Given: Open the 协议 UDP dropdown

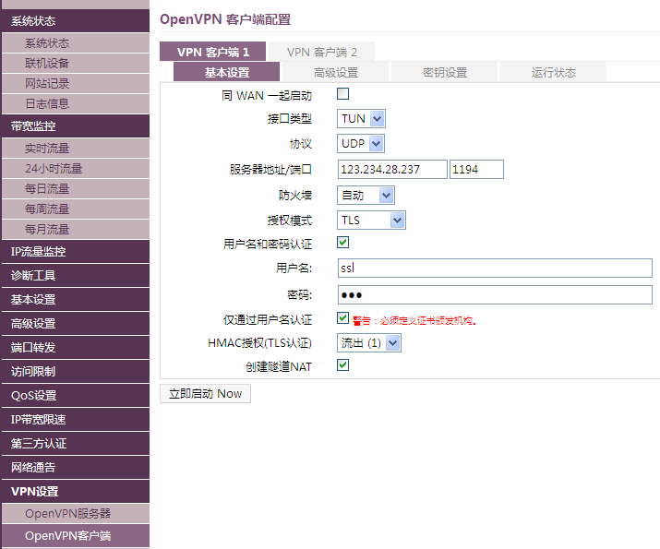Looking at the screenshot, I should pyautogui.click(x=360, y=144).
